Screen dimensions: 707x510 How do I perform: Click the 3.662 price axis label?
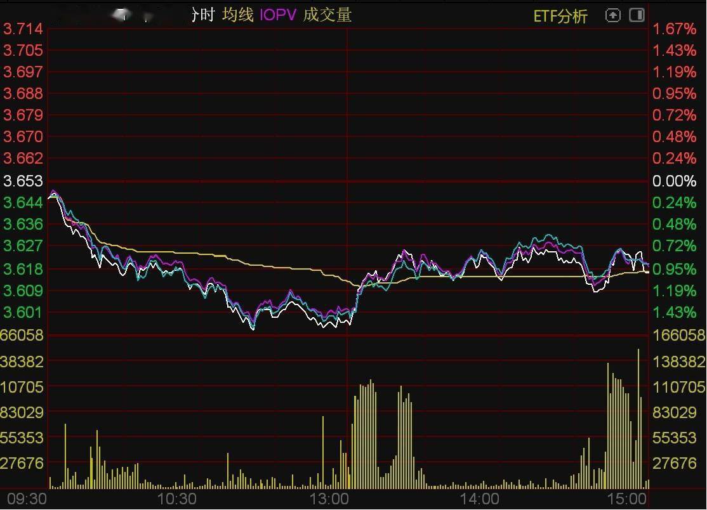pyautogui.click(x=23, y=158)
